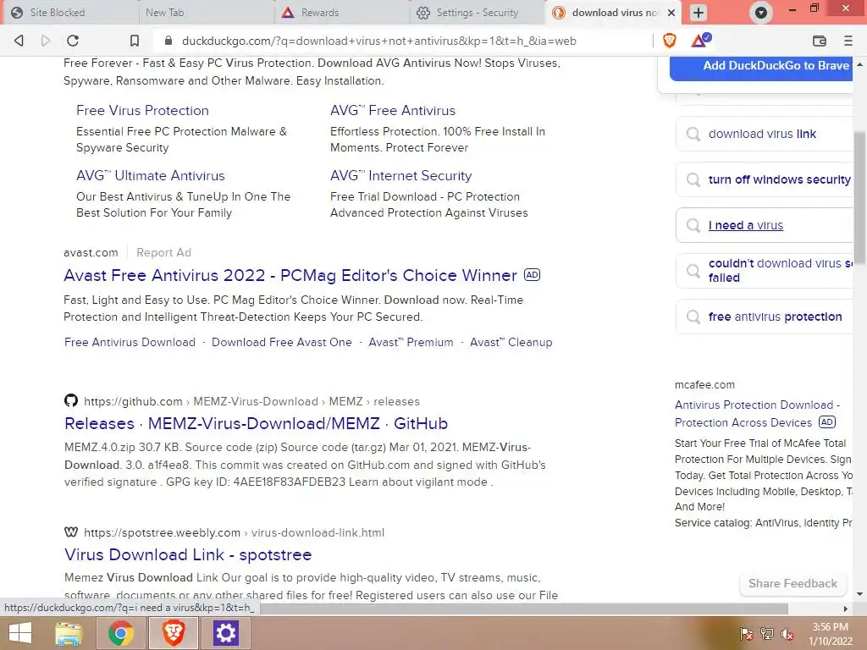
Task: Open Brave Rewards triangle icon
Action: pos(700,41)
